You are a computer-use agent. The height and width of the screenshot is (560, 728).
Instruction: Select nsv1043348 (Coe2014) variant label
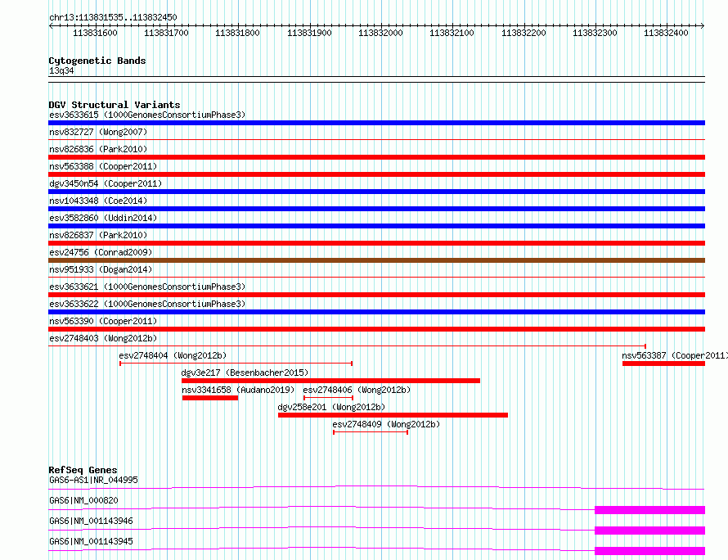click(98, 201)
